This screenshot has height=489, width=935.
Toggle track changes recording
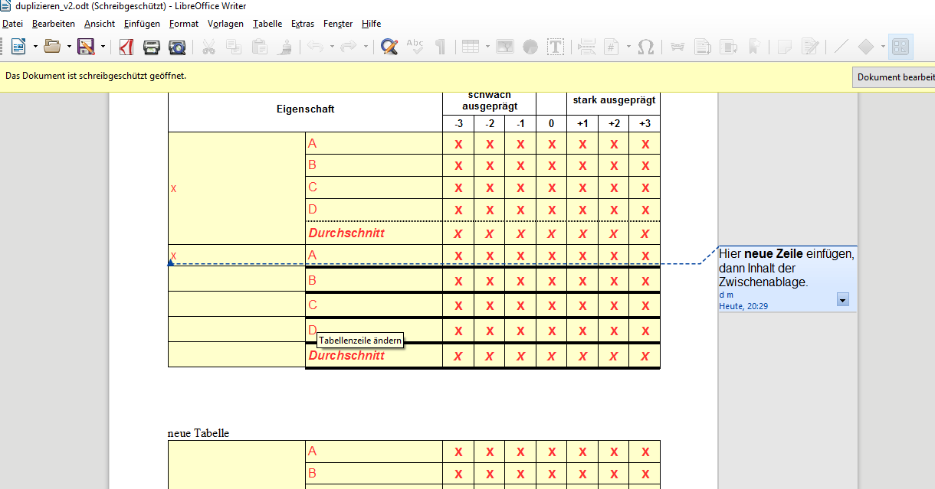click(810, 47)
